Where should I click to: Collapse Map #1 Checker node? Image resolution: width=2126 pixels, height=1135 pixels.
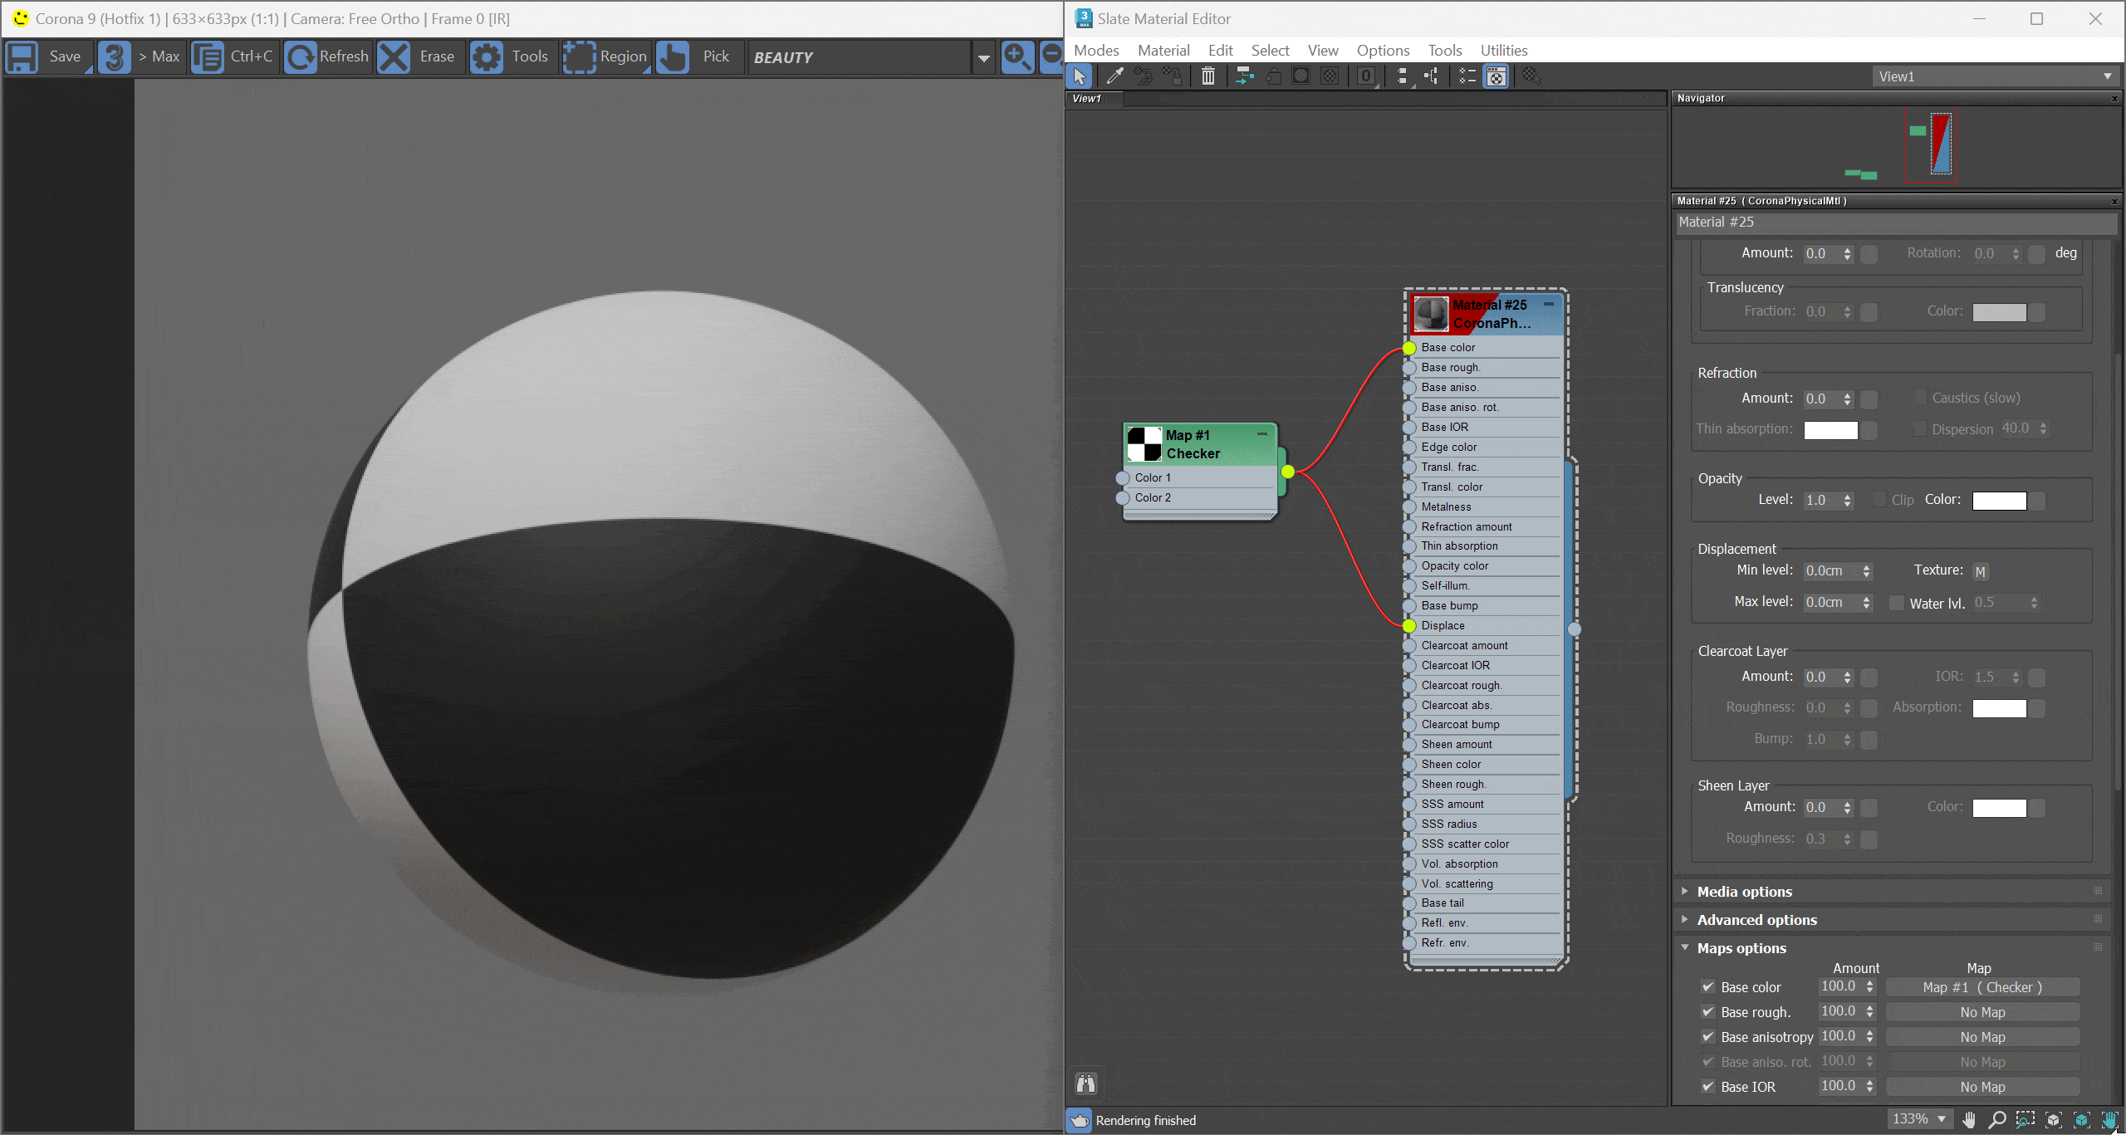[1262, 434]
